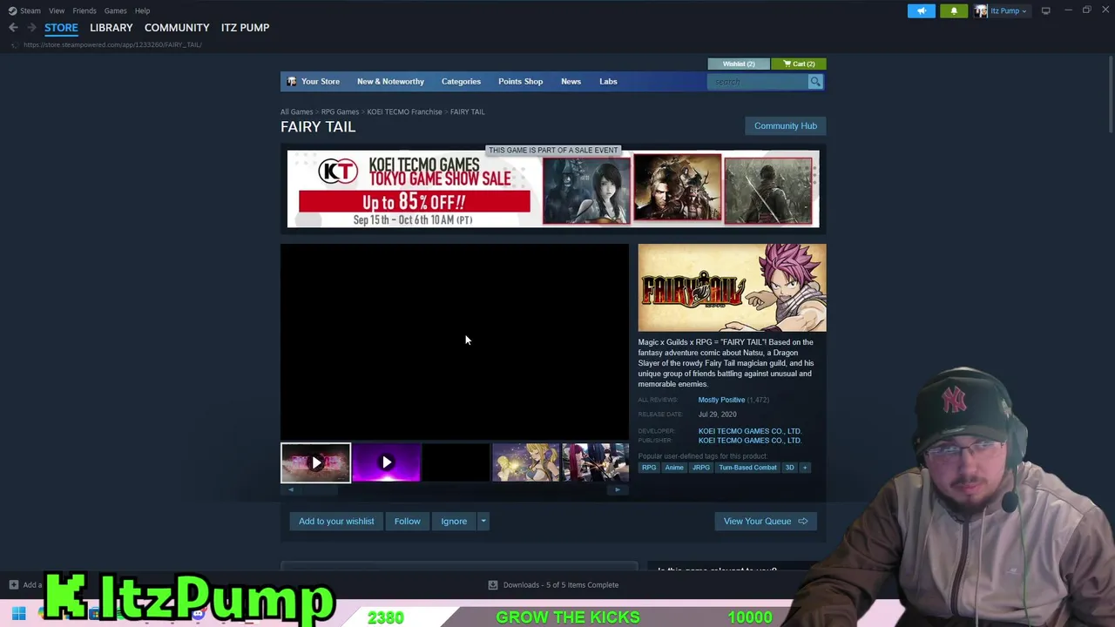
Task: Click the thumbnail strip right arrow
Action: coord(618,490)
